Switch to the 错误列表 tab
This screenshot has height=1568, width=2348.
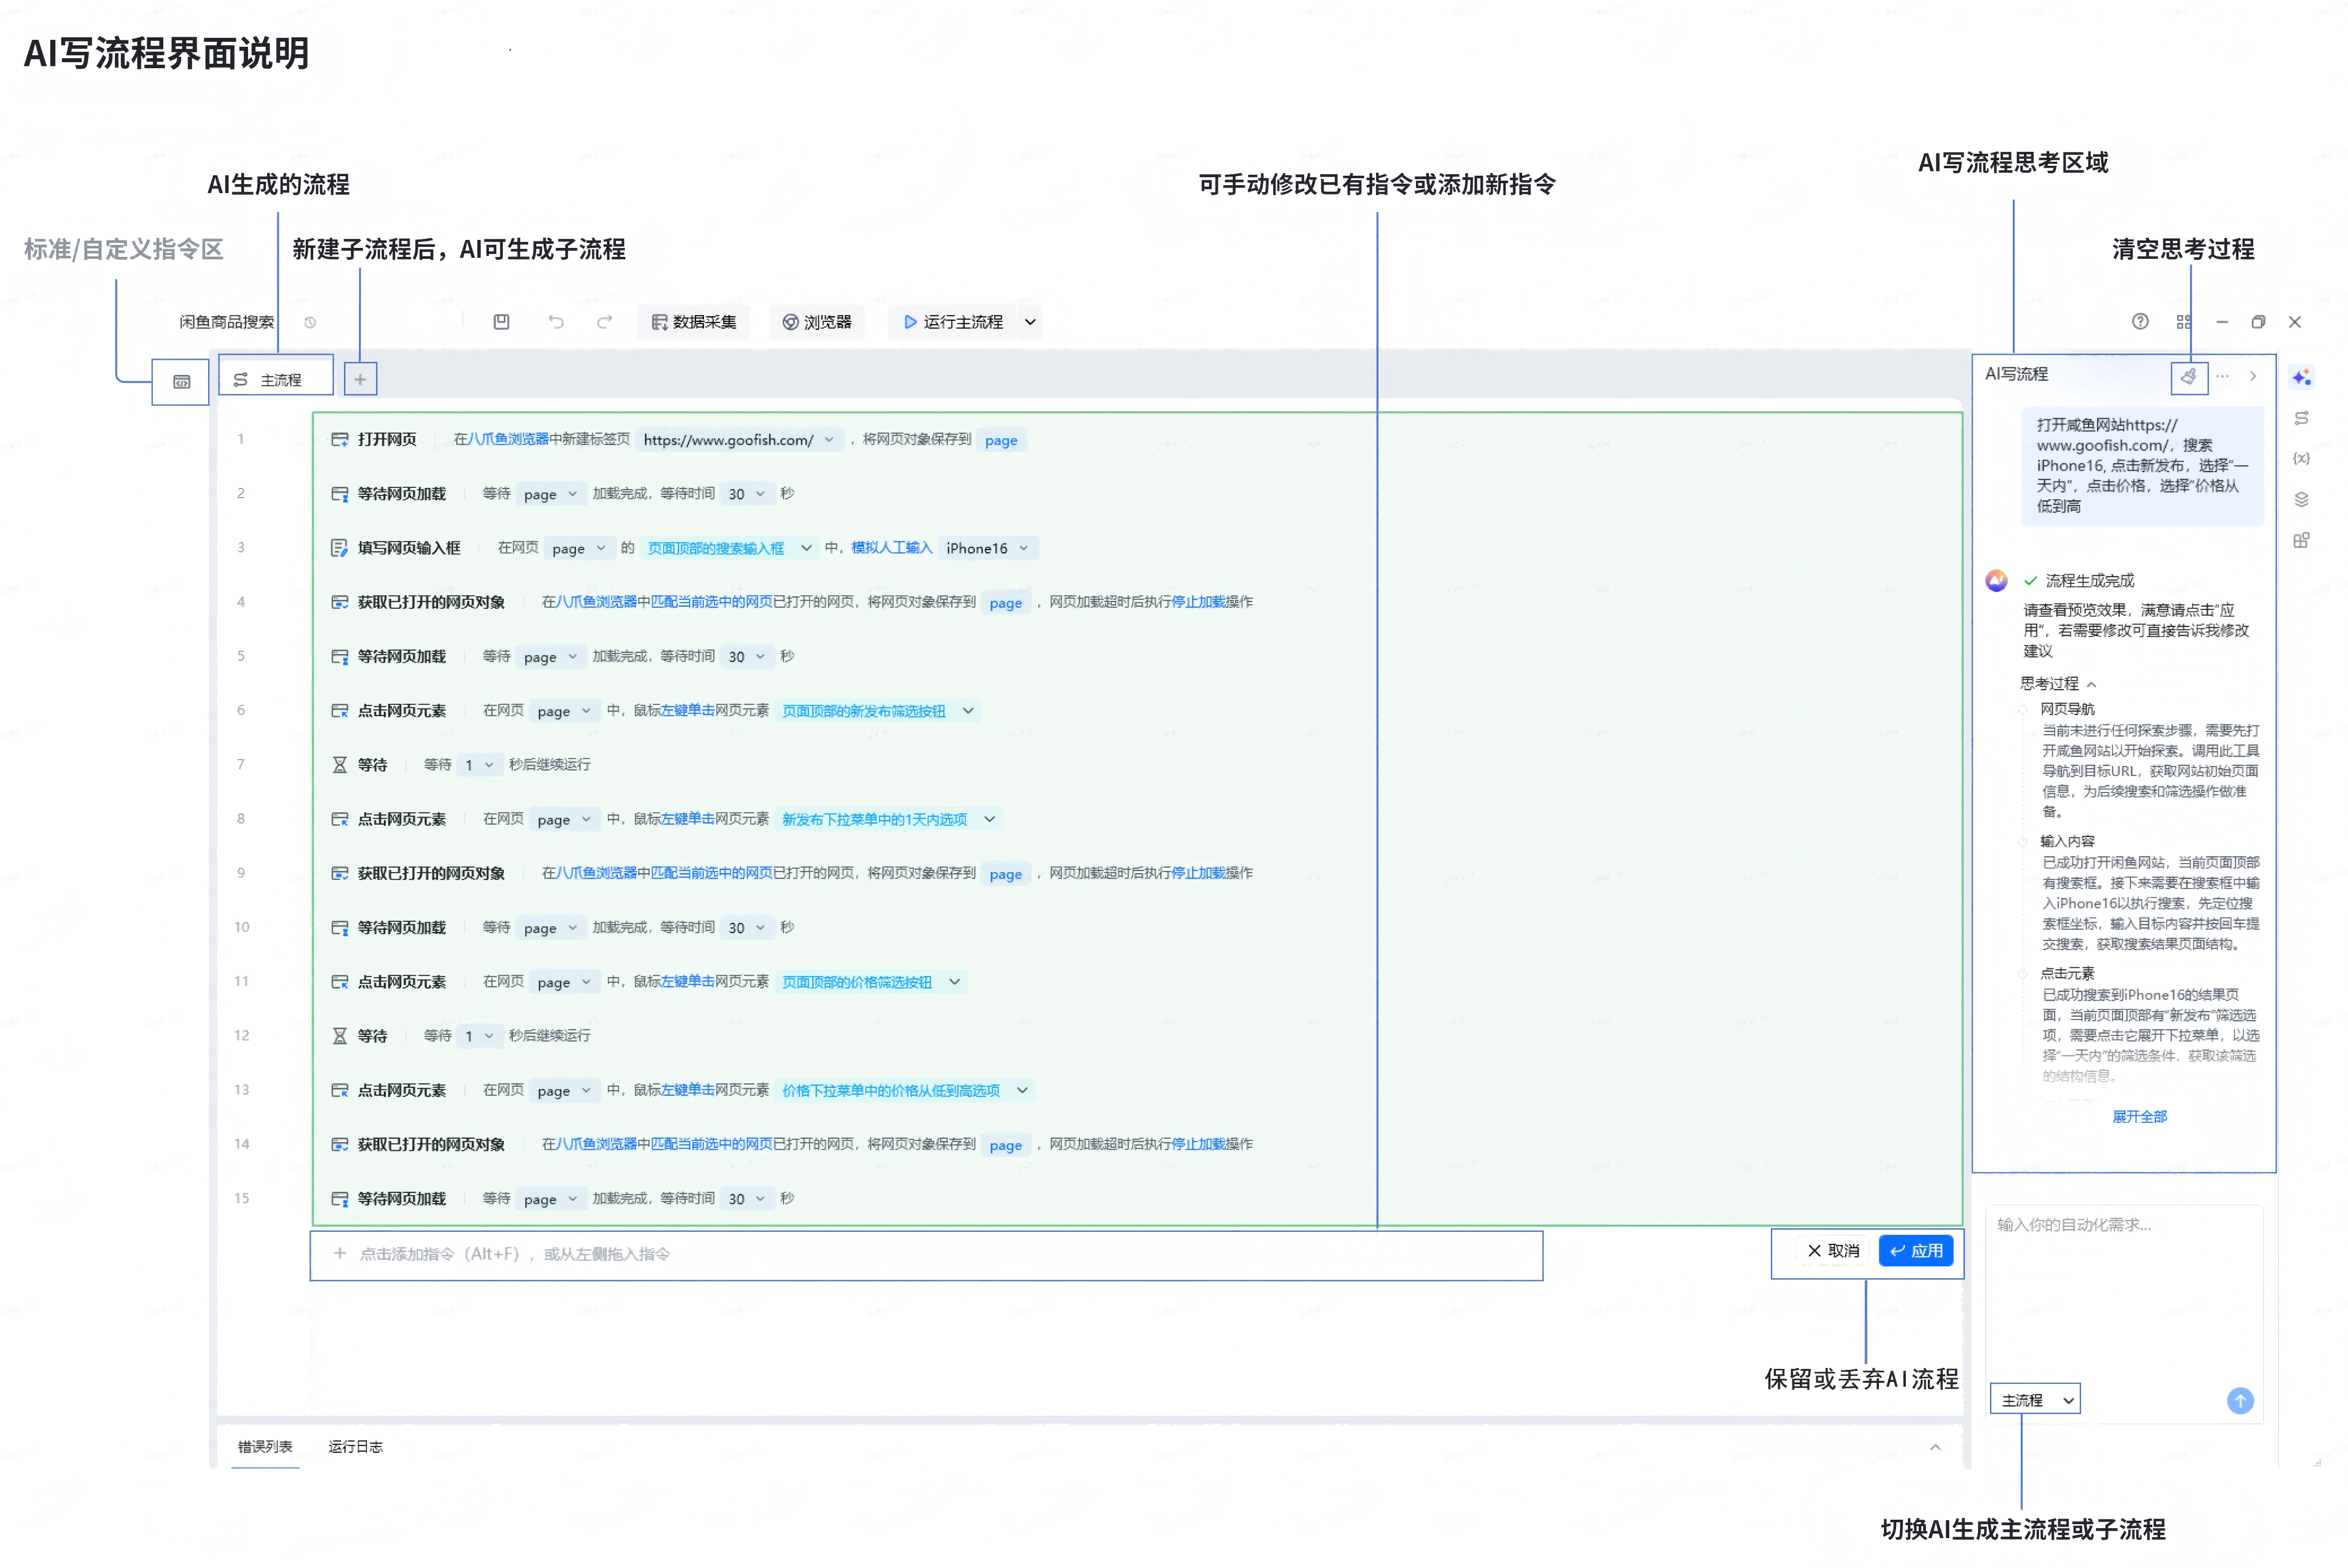pos(265,1447)
